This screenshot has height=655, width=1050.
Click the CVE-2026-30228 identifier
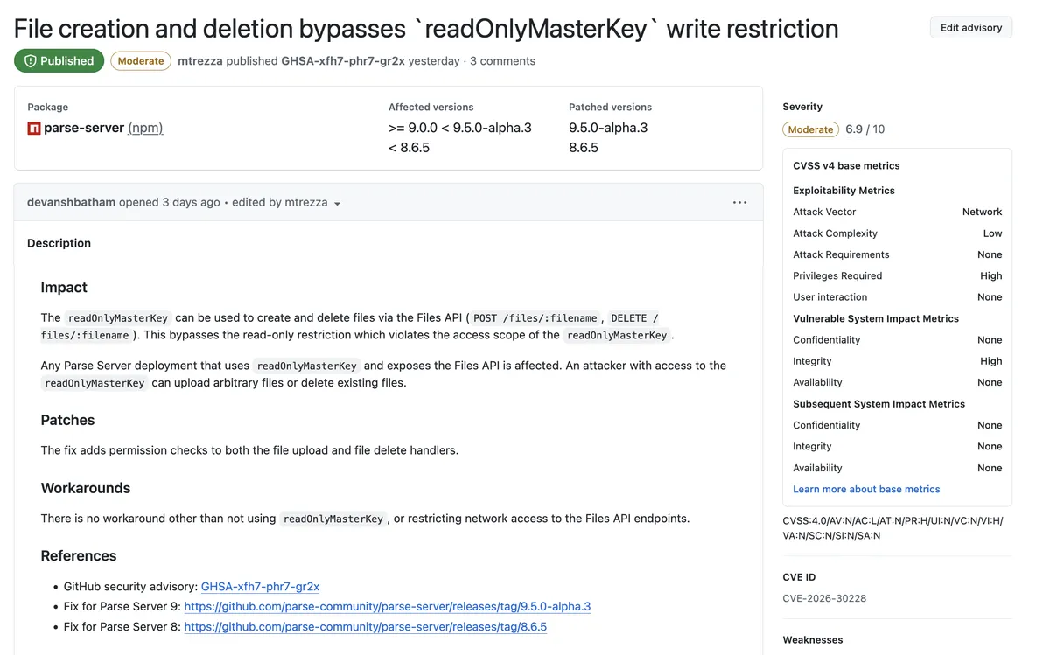pos(824,599)
